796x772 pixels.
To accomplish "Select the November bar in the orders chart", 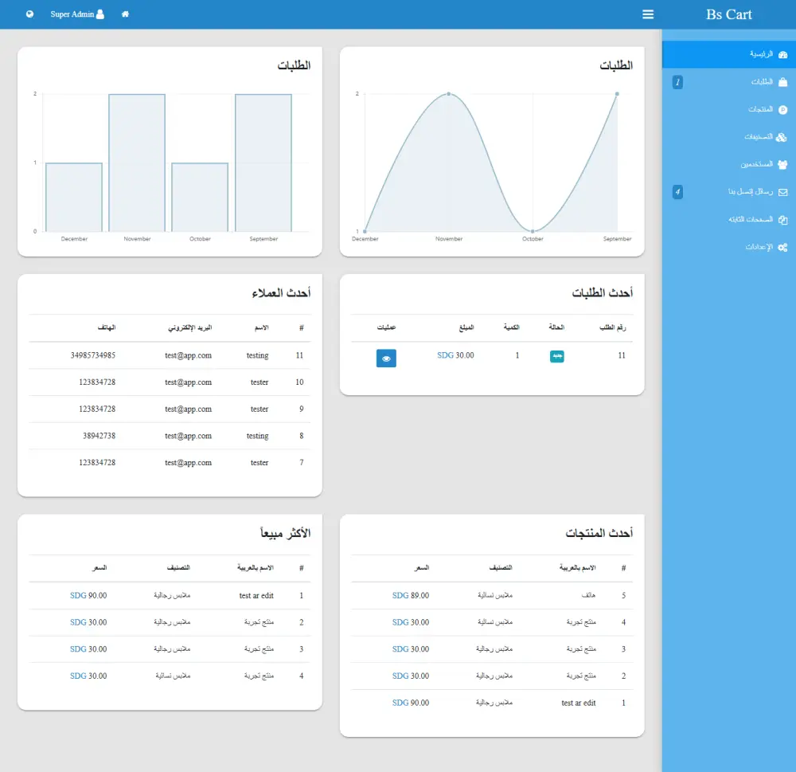I will coord(137,159).
